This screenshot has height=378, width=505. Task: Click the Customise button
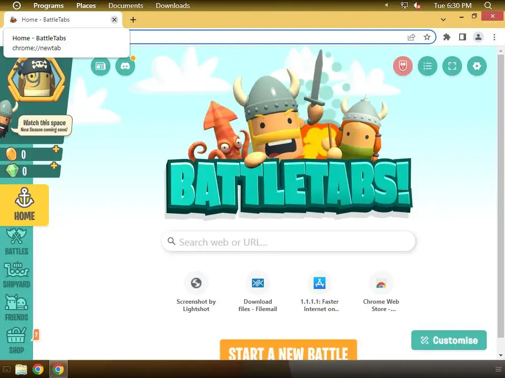(x=449, y=340)
